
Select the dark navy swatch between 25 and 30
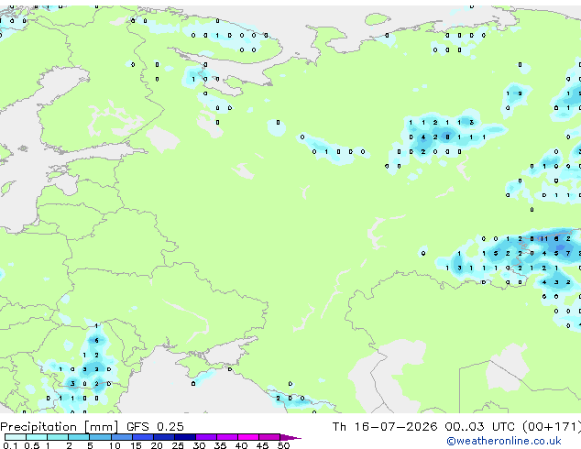coord(185,437)
